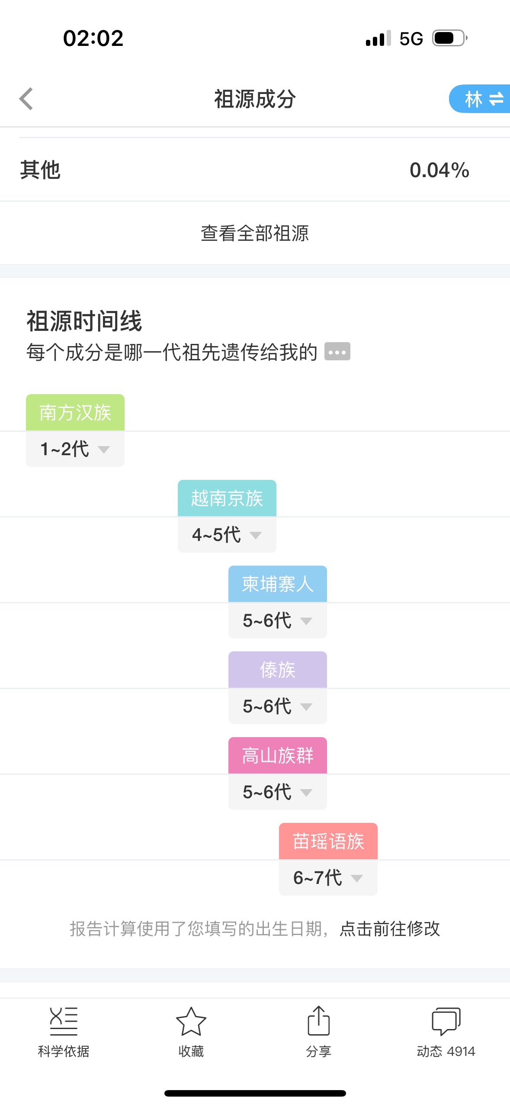Tap 查看全部祖源 to view all ancestry
The width and height of the screenshot is (510, 1107).
(255, 233)
